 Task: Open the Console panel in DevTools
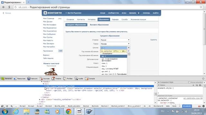pos(90,79)
